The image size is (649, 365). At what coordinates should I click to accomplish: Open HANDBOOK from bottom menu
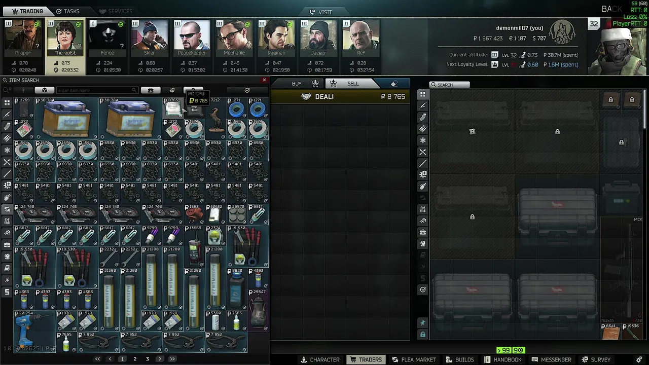[x=502, y=359]
